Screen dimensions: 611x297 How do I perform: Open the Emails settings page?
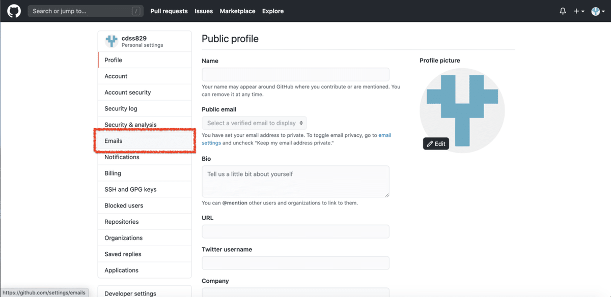click(x=114, y=141)
